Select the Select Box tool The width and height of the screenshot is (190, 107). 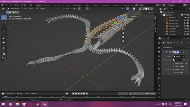tap(4, 18)
